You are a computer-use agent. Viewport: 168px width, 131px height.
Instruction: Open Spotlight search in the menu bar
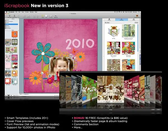tap(139, 12)
